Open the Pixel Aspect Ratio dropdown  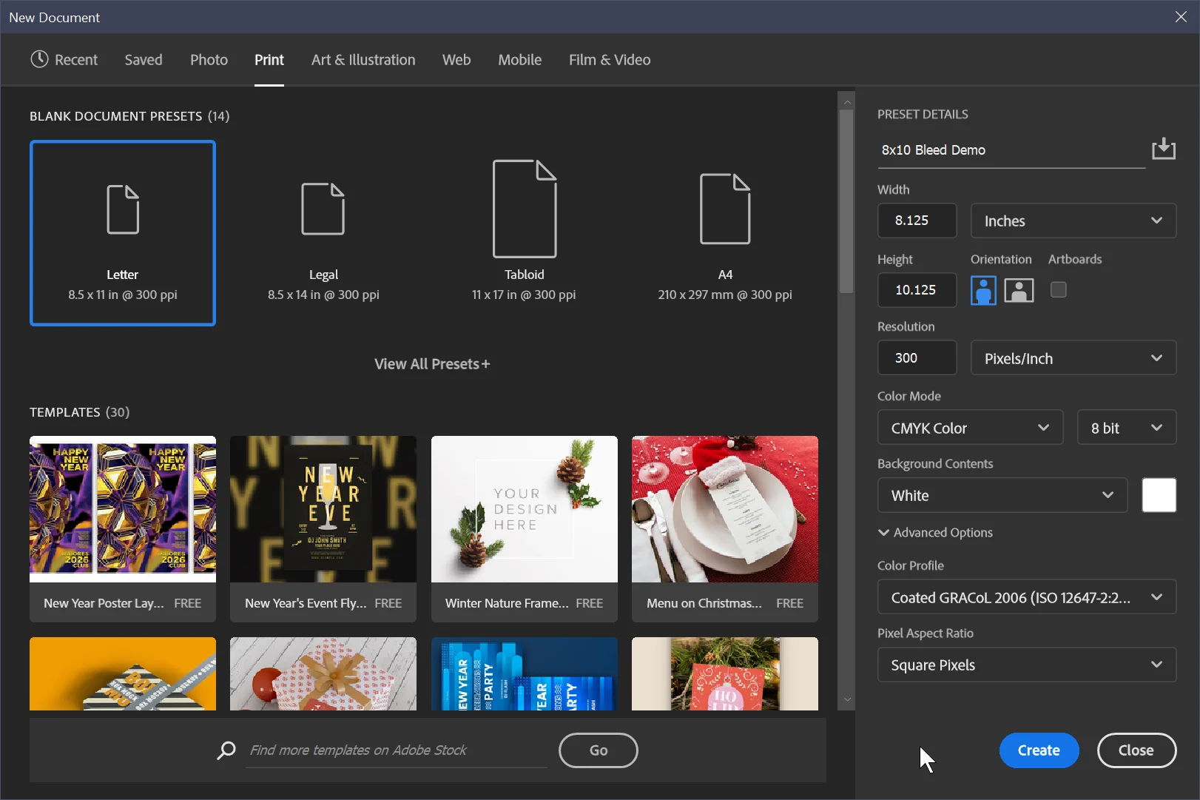click(1026, 665)
